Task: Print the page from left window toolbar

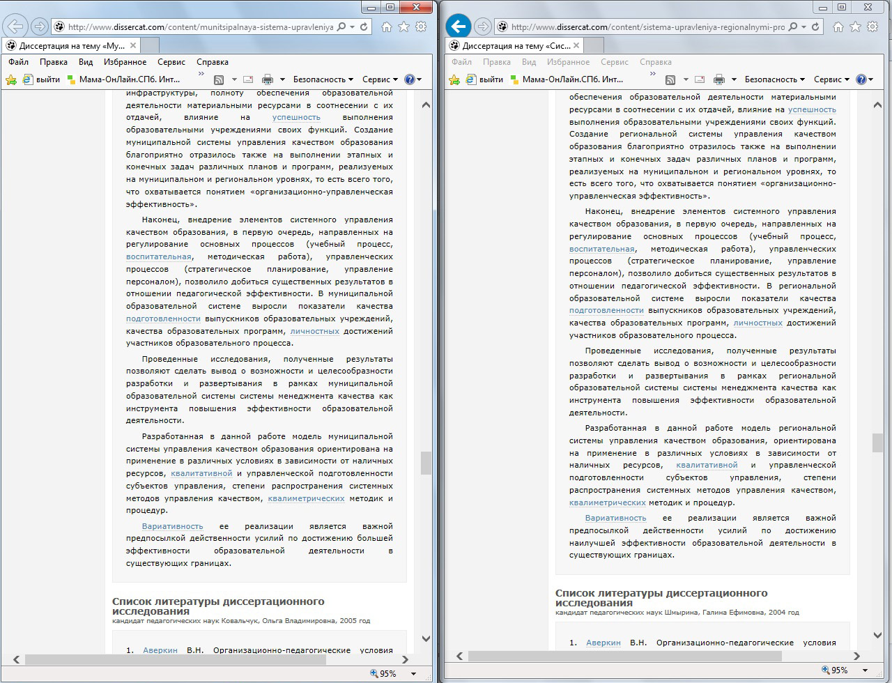Action: click(268, 79)
